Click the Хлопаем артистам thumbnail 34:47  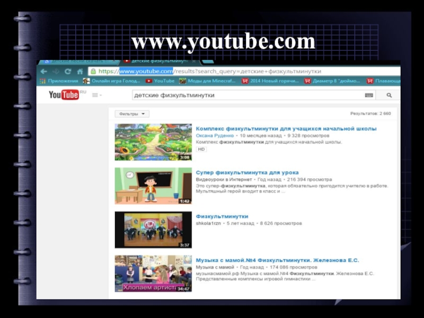[x=153, y=273]
